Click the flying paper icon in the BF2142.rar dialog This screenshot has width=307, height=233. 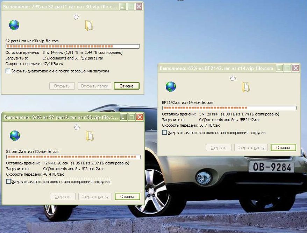click(233, 78)
